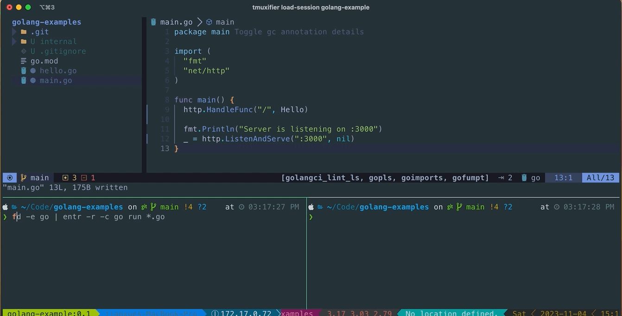This screenshot has height=316, width=622.
Task: Click the vim mode indicator icon in statusline
Action: pos(9,177)
